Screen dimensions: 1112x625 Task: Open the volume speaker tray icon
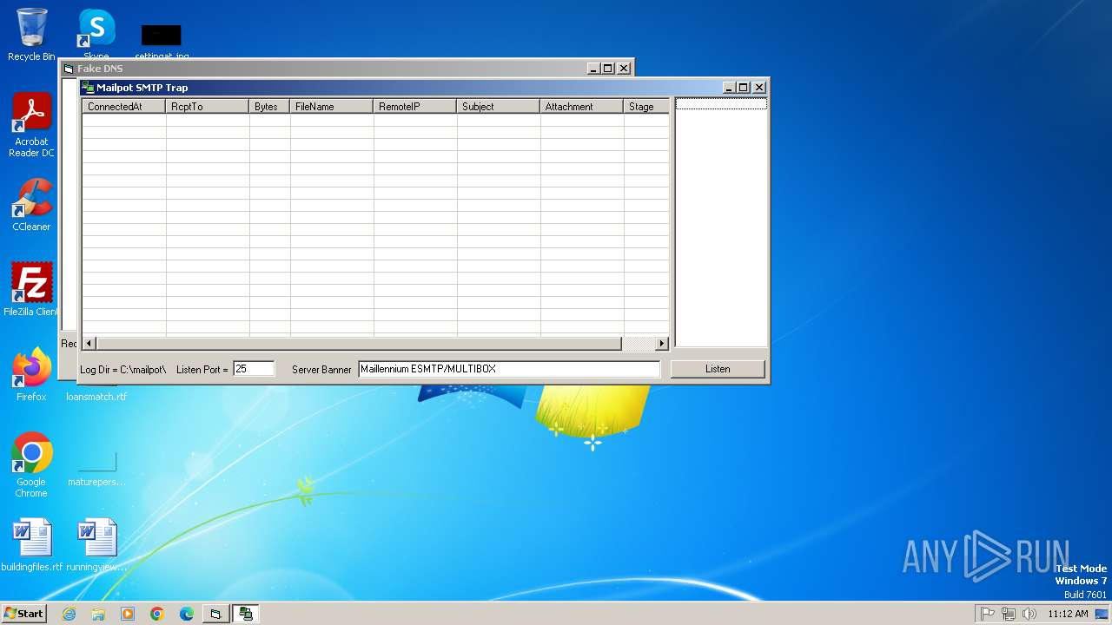click(x=1029, y=614)
